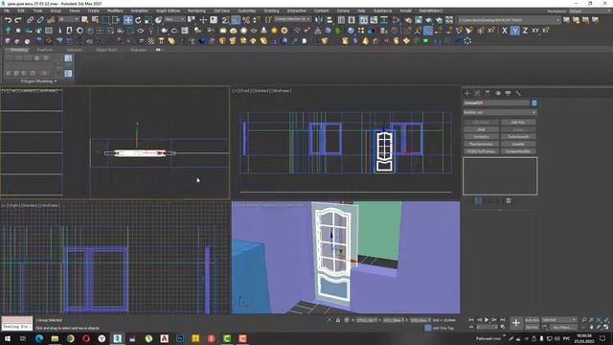Open the View reference coordinate dropdown

(x=174, y=19)
